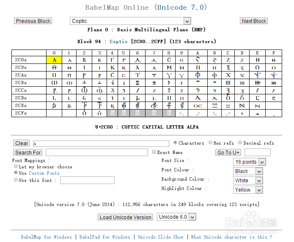The height and width of the screenshot is (242, 294).
Task: Select the Characters radio option
Action: click(175, 143)
